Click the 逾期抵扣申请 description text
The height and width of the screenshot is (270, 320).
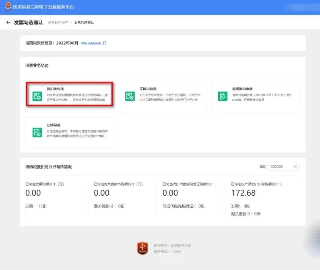[262, 97]
